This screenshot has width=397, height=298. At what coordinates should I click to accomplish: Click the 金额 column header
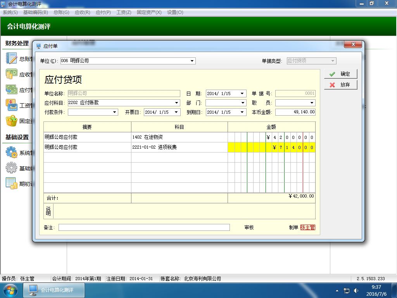pos(271,127)
